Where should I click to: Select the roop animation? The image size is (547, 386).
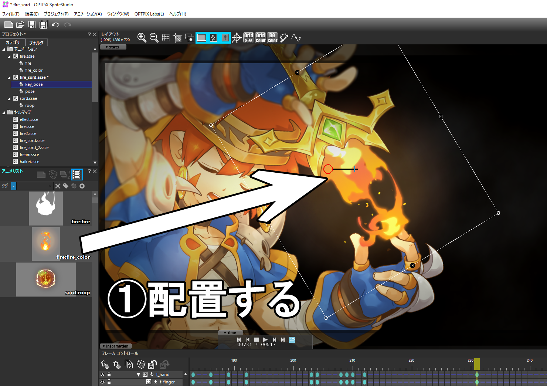click(x=30, y=105)
